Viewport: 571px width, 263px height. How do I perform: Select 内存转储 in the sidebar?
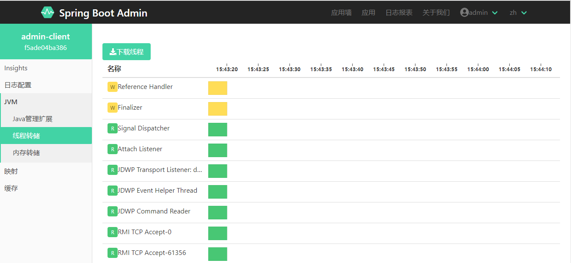[26, 153]
